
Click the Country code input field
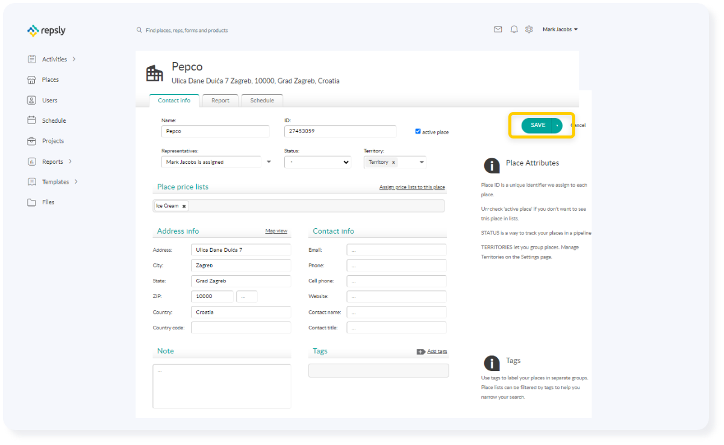(241, 328)
